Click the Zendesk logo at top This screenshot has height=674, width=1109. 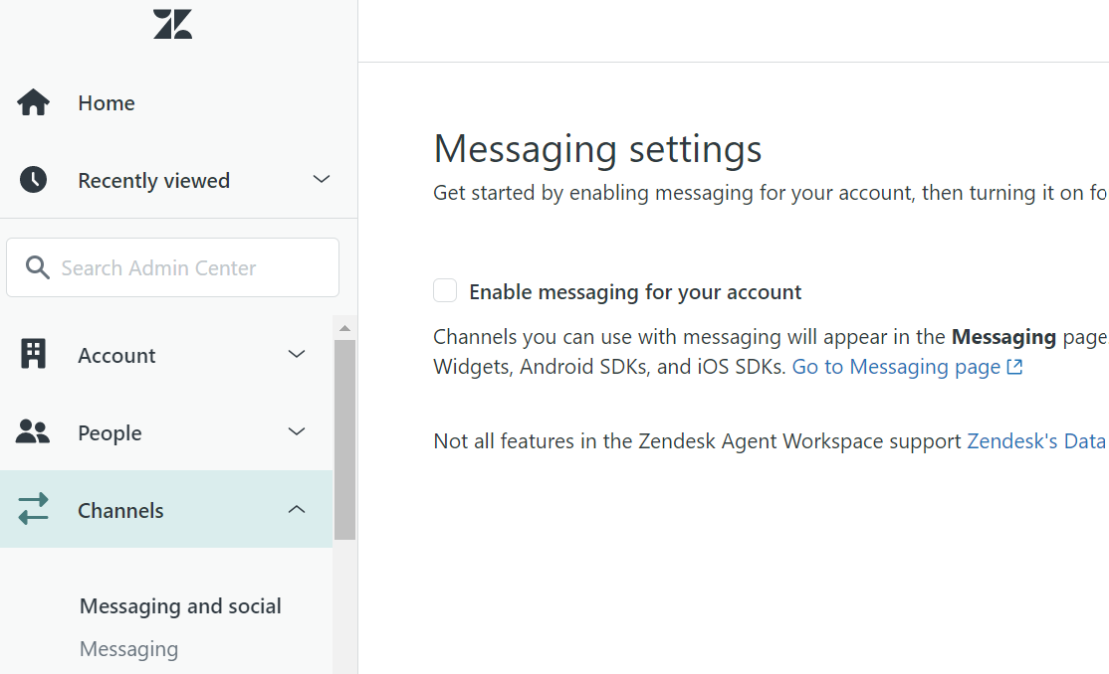[x=172, y=24]
